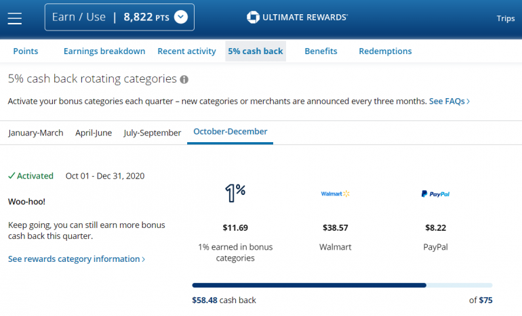The width and height of the screenshot is (522, 316).
Task: Select the Benefits tab
Action: [x=321, y=51]
